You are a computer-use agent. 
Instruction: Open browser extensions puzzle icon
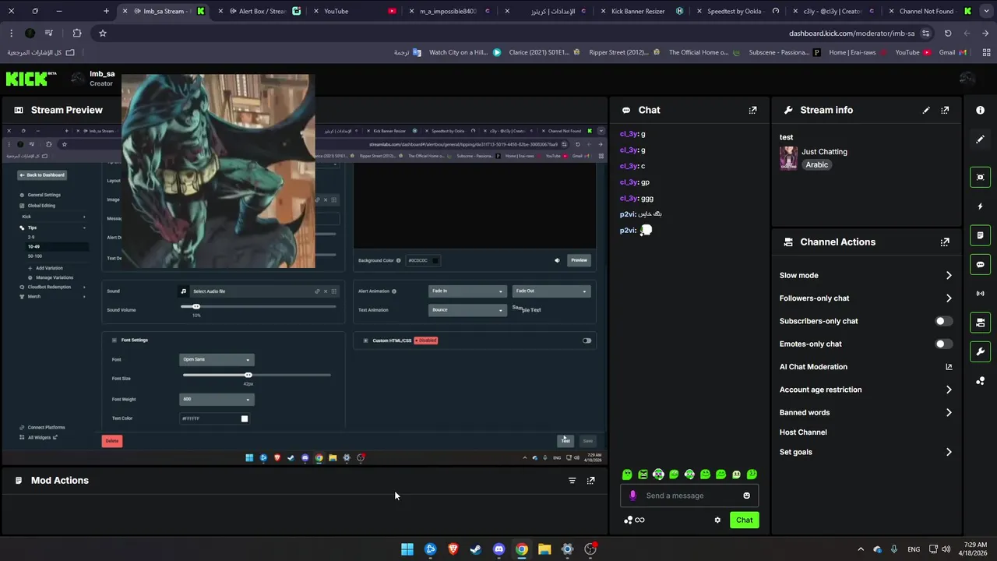tap(76, 34)
